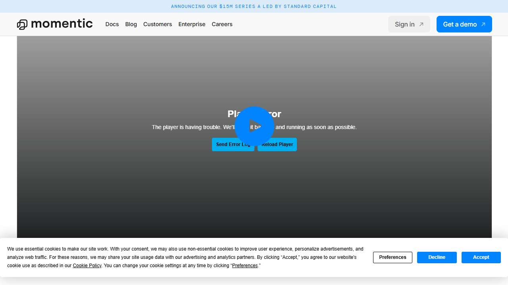Open cookie Preferences button
The image size is (508, 285).
pyautogui.click(x=393, y=257)
